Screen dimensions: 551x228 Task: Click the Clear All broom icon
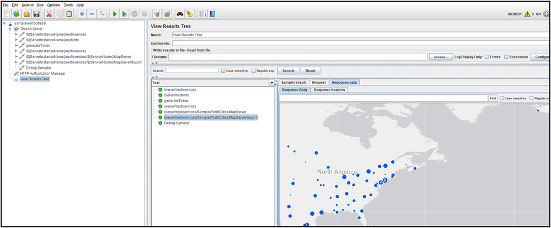[x=167, y=14]
